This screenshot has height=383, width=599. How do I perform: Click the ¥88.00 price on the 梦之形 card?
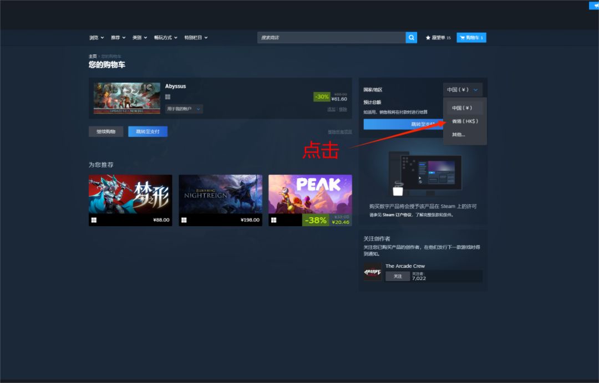pos(161,220)
